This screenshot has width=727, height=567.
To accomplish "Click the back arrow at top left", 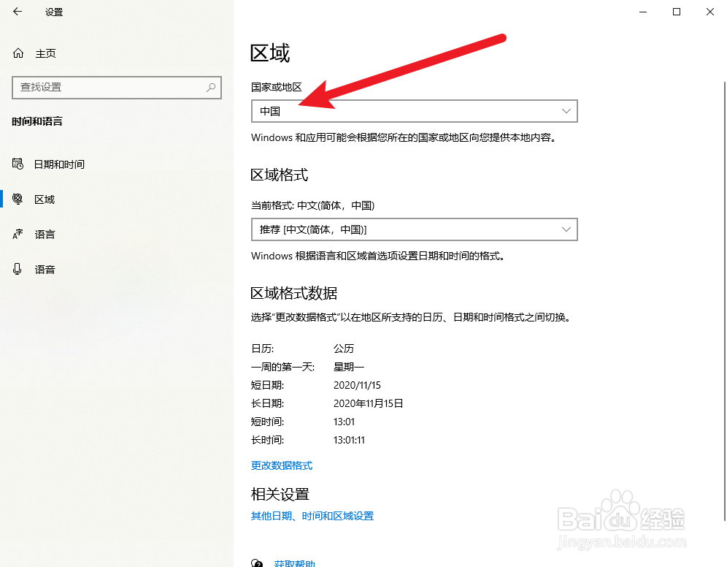I will coord(17,12).
